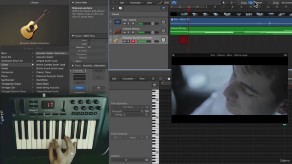This screenshot has height=164, width=292.
Task: Adjust the piano roll Velocity slider
Action: tap(128, 160)
